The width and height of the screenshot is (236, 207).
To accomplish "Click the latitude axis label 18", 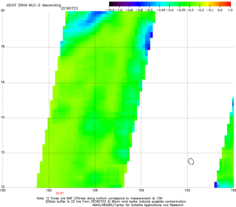I will pos(3,46).
